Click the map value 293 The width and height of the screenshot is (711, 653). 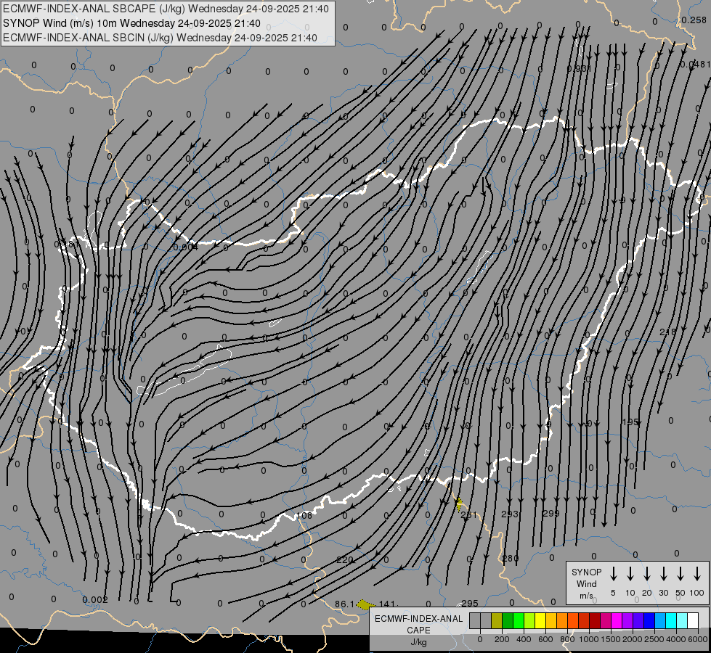point(510,514)
